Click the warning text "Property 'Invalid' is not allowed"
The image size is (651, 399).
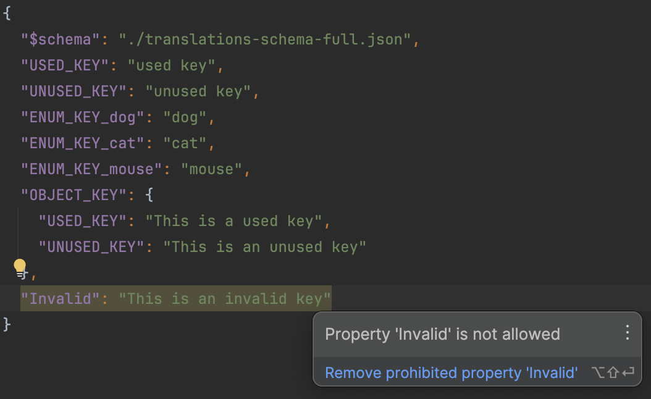tap(443, 334)
